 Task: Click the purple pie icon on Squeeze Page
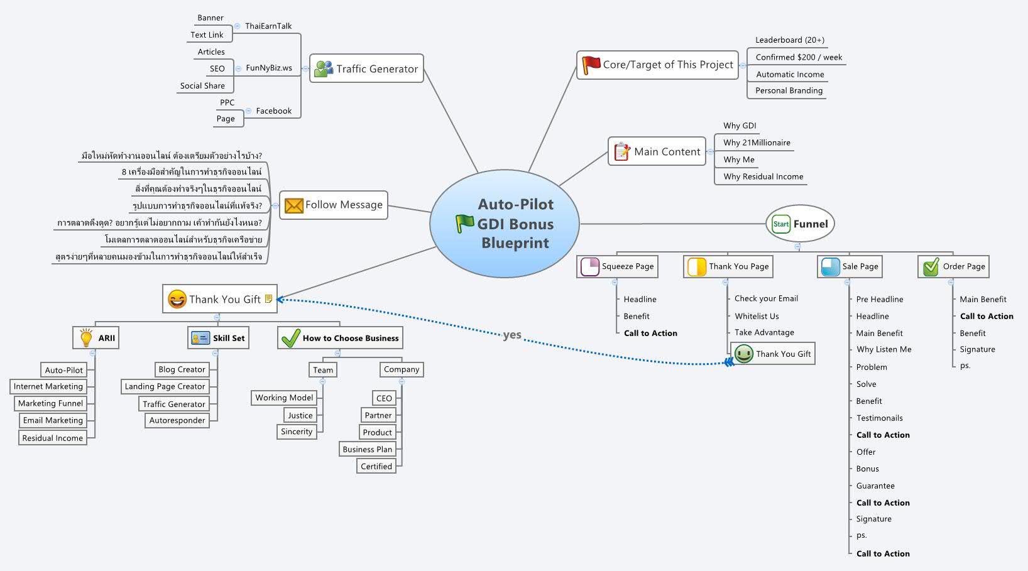coord(589,266)
